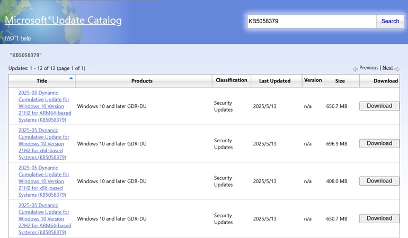
Task: Download 21H2 ARM64 cumulative update
Action: click(379, 106)
